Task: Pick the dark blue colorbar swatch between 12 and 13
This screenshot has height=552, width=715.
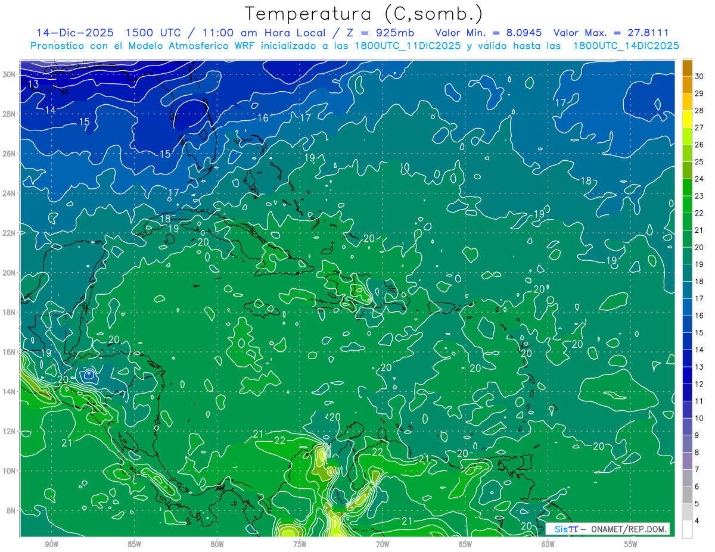Action: click(687, 376)
